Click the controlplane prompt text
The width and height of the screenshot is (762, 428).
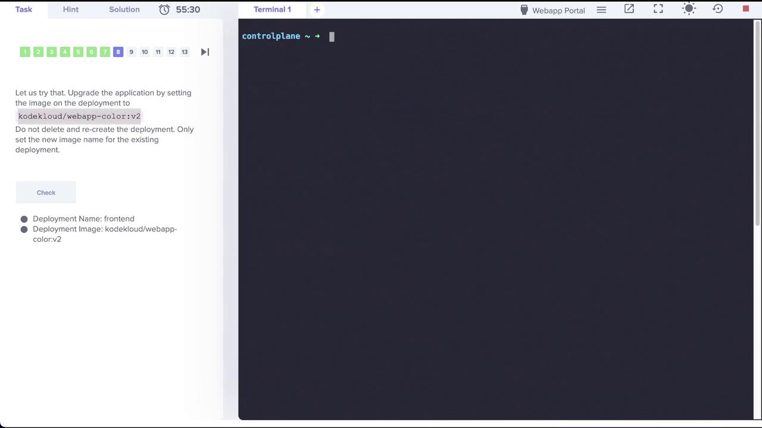(271, 36)
